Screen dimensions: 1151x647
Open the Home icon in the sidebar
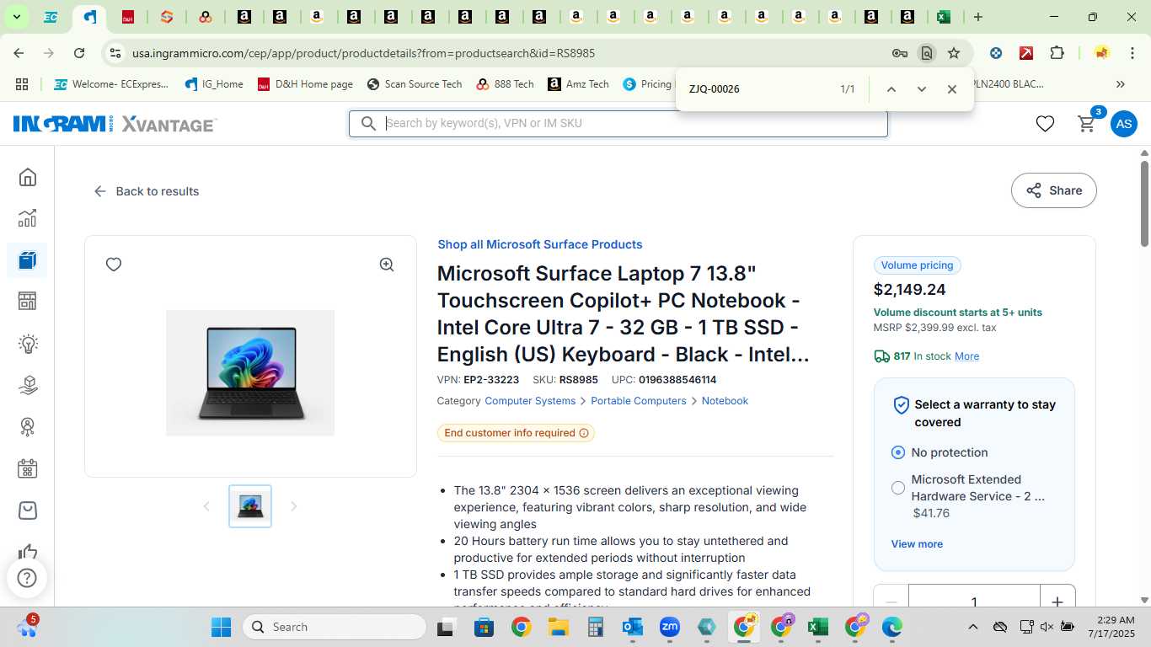click(28, 177)
